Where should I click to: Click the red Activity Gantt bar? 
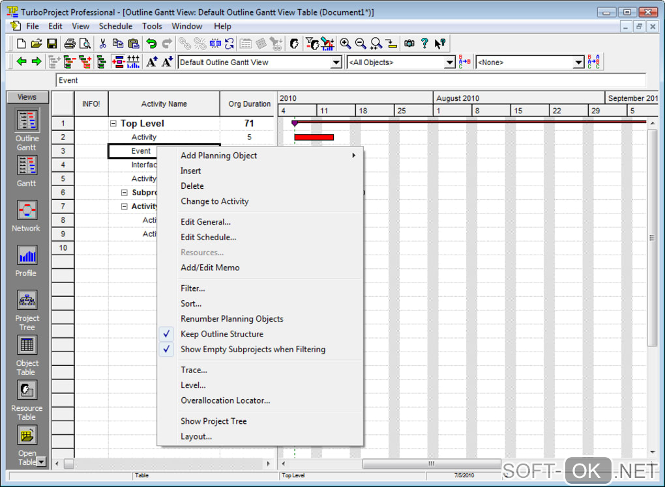314,137
